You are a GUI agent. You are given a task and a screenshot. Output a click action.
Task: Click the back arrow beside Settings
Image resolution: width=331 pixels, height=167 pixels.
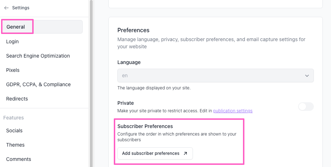point(6,8)
